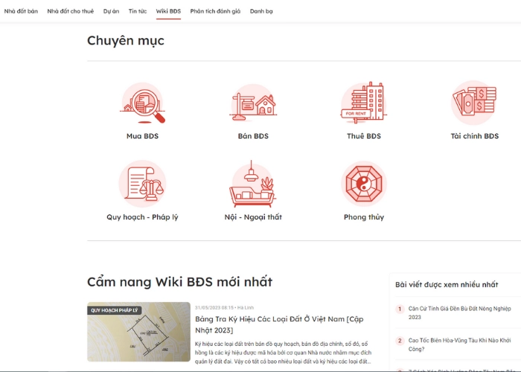Open Căn Cứ Tính Giá Đền Bù article
The height and width of the screenshot is (372, 521).
pyautogui.click(x=459, y=313)
